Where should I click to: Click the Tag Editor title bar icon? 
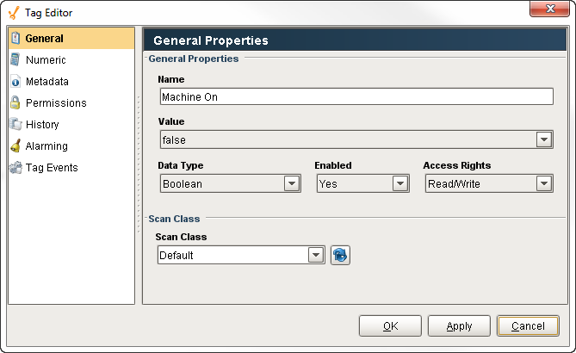[14, 13]
